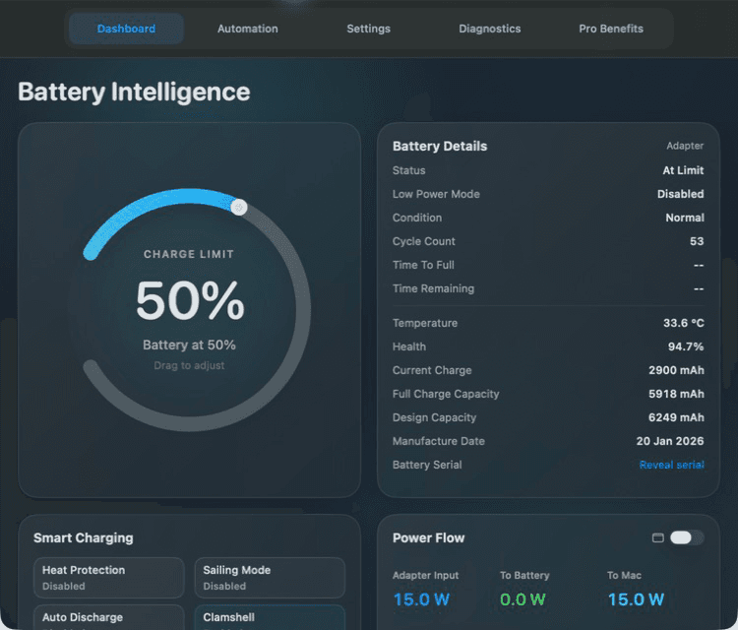Click the Time Remaining row label

434,288
